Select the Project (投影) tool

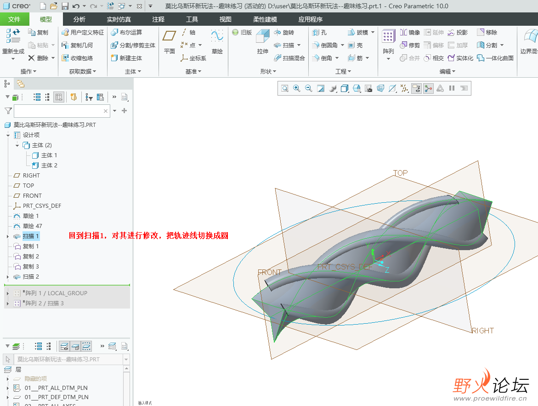(457, 32)
